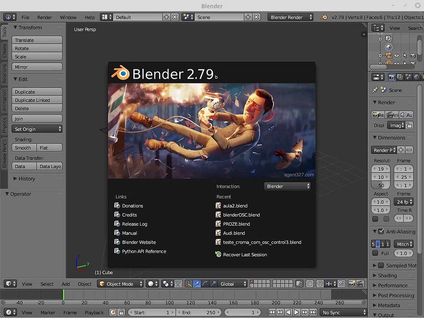Select the World globe icon in the Outliner
Image resolution: width=424 pixels, height=318 pixels.
tap(389, 47)
